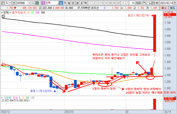Choose the 45 interval button

[x=115, y=3]
